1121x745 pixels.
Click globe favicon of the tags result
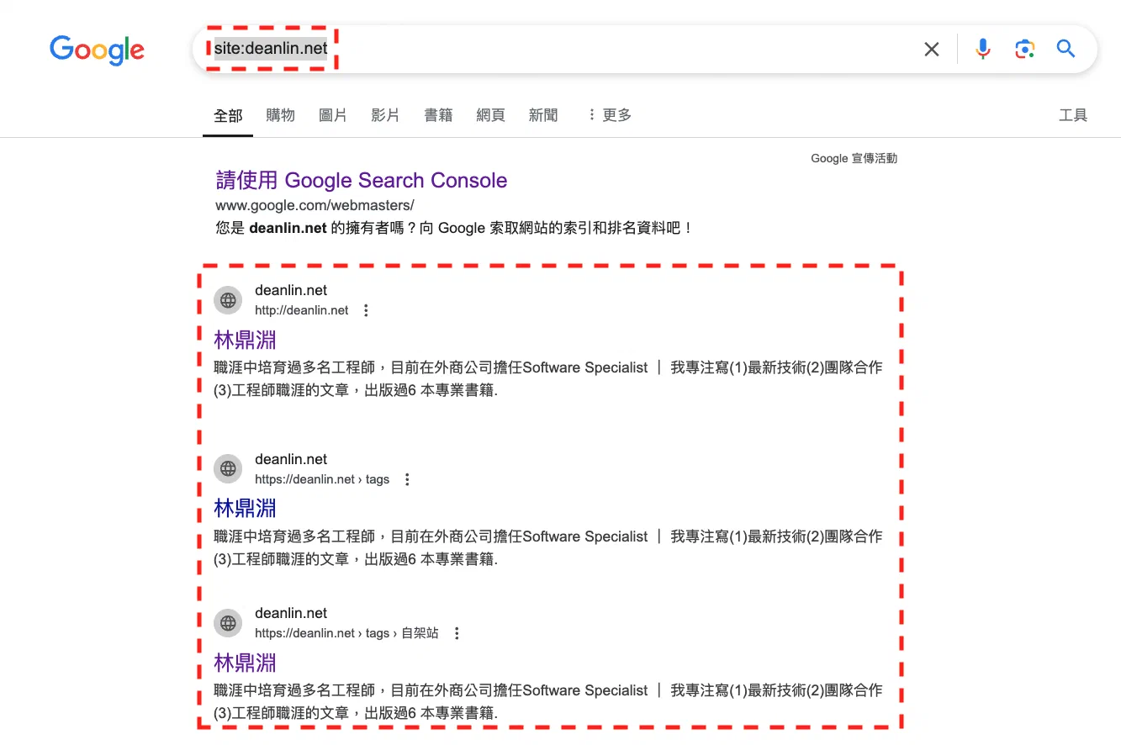(x=228, y=469)
